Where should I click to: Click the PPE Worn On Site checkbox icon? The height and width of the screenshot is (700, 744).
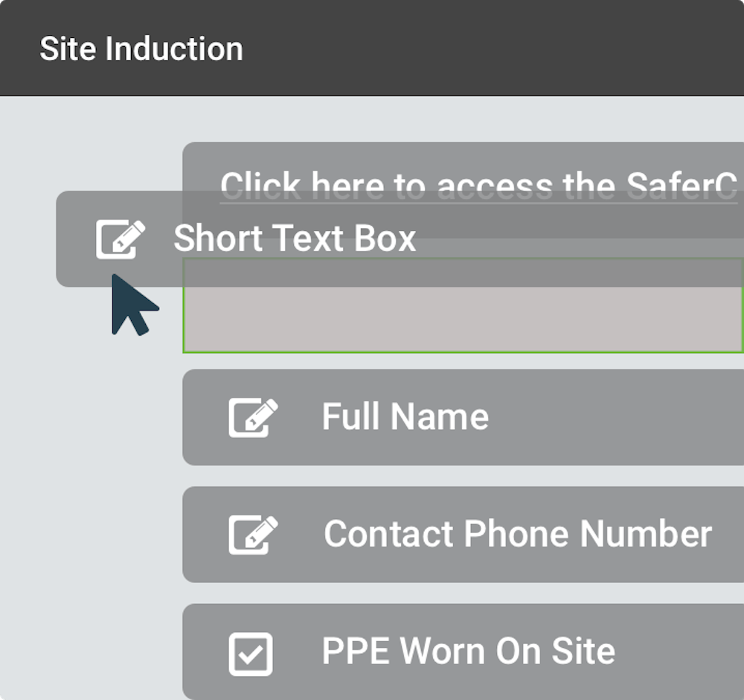(251, 654)
